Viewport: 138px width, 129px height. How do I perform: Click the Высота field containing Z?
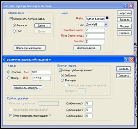click(95, 42)
